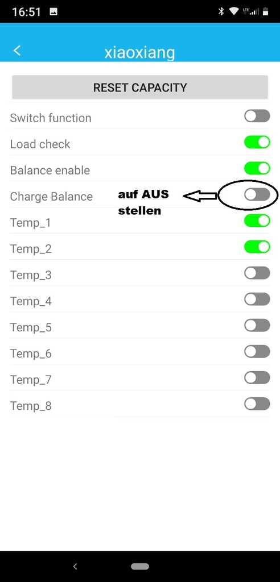Disable the Temp_1 sensor toggle

click(x=257, y=221)
